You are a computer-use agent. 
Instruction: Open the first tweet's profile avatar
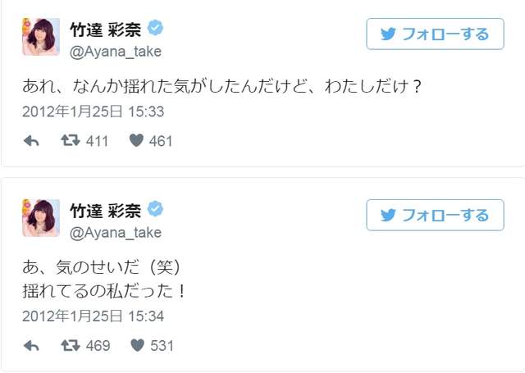coord(40,38)
